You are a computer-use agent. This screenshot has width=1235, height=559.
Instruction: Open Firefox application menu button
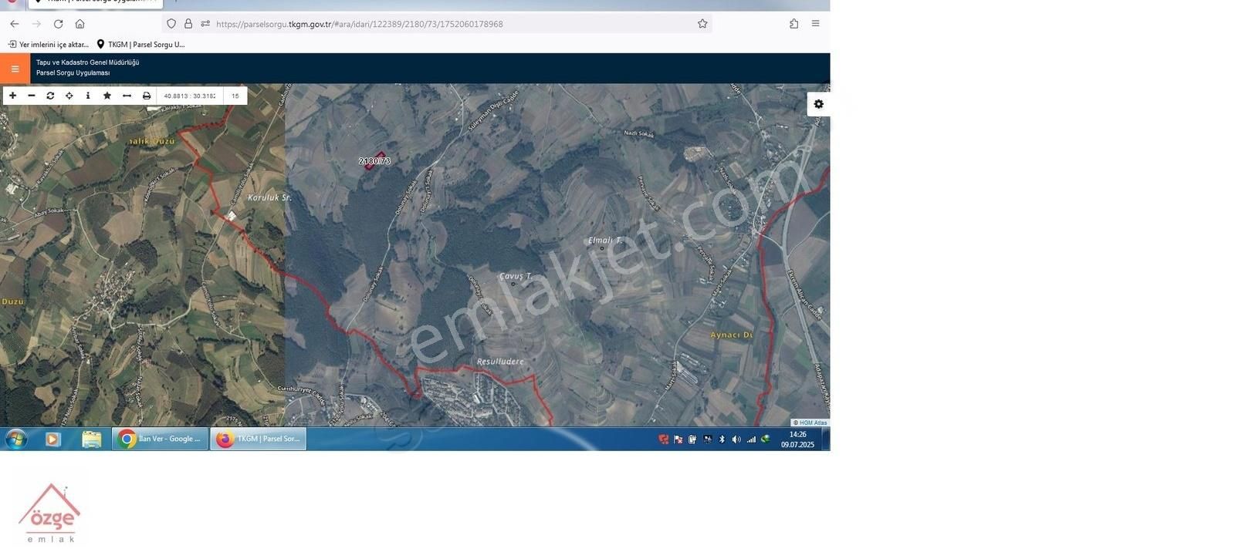(815, 24)
